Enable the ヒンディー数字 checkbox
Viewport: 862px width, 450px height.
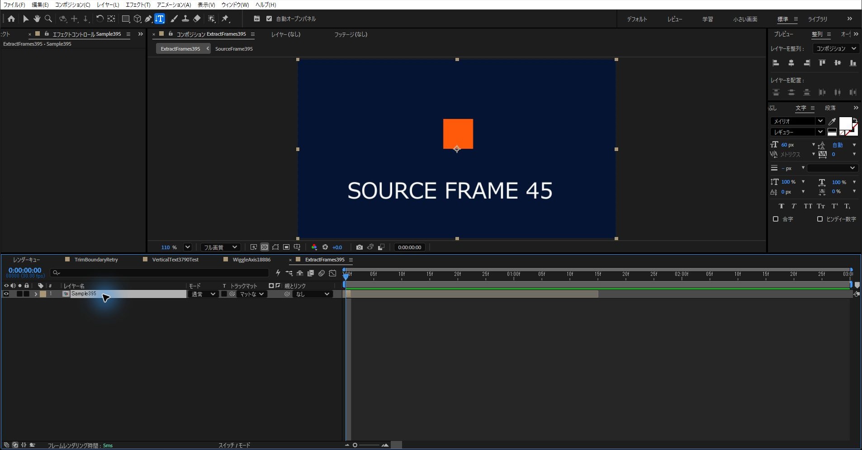(x=820, y=219)
